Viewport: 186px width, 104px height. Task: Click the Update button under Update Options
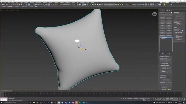pos(179,39)
